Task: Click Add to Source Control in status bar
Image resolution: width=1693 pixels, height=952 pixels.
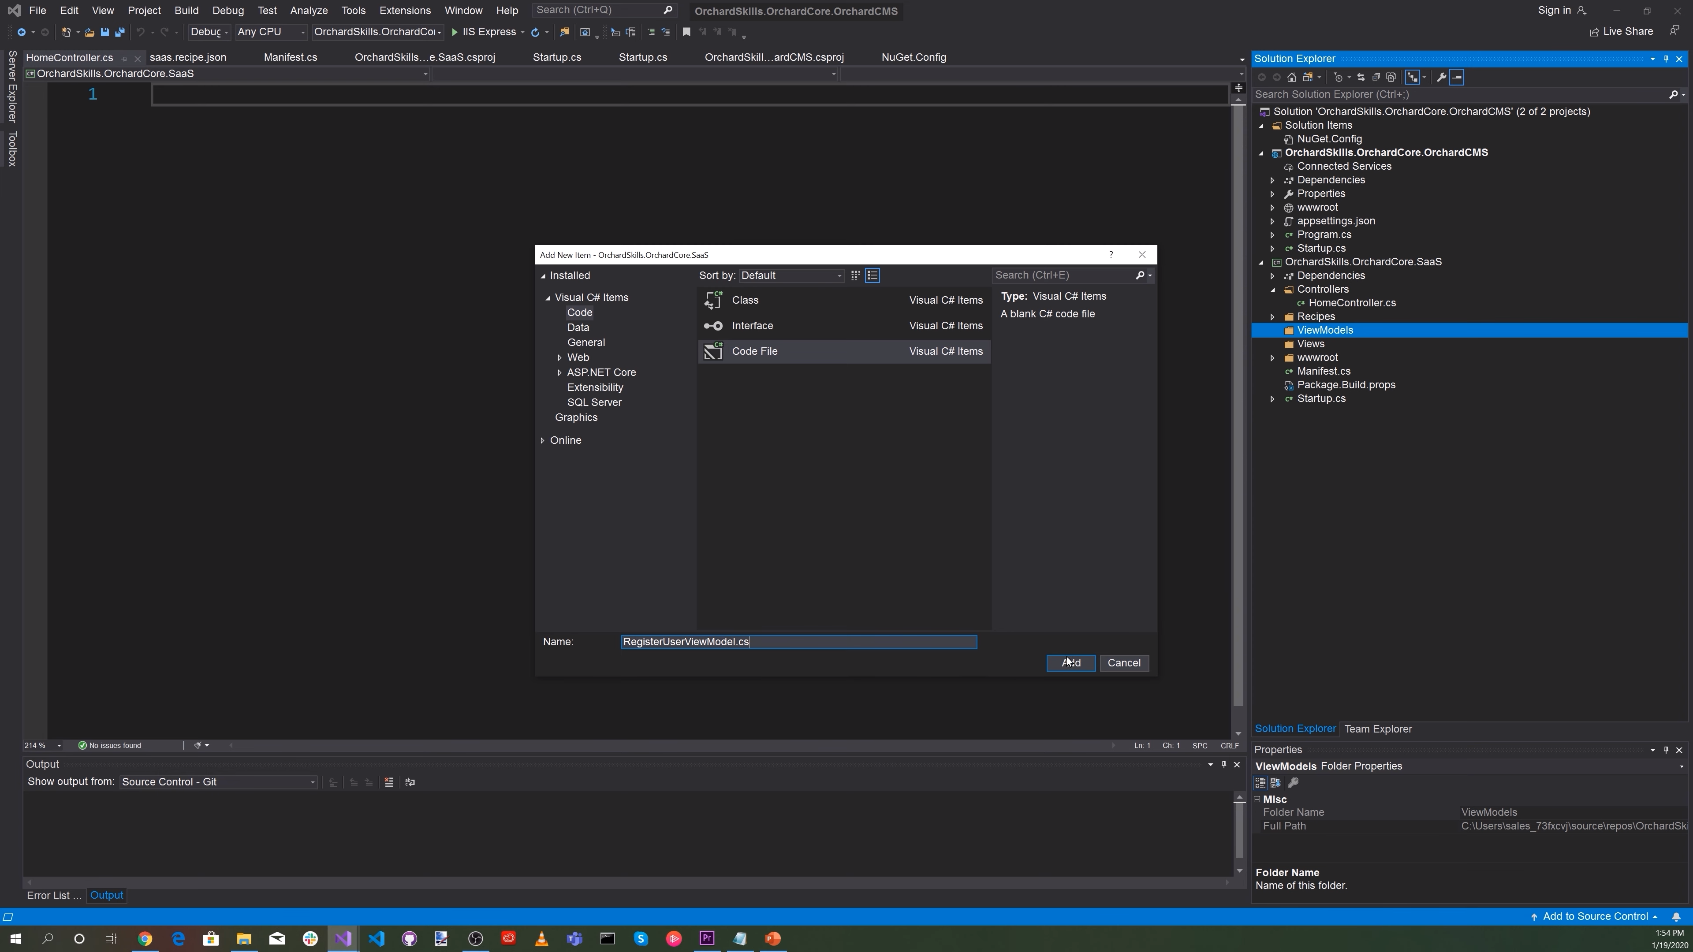Action: [x=1593, y=917]
